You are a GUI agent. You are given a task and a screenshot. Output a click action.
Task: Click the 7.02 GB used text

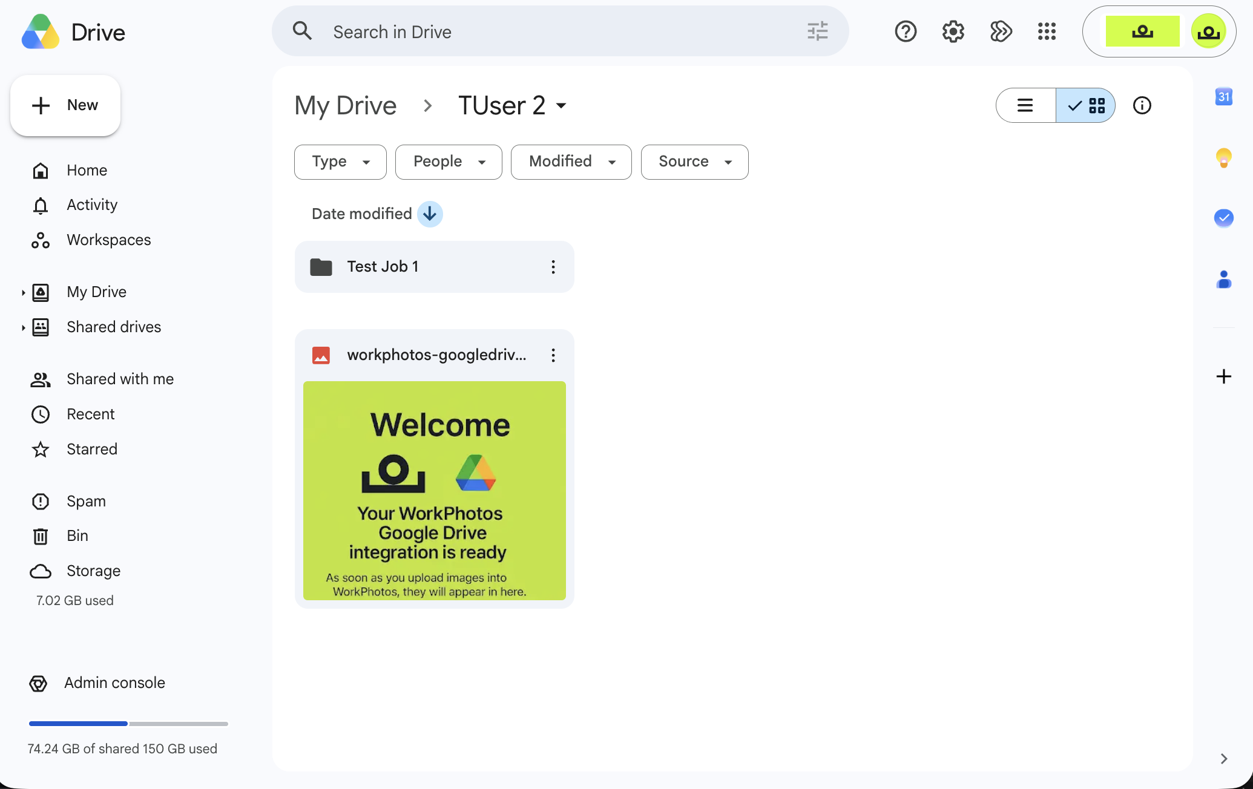tap(75, 601)
